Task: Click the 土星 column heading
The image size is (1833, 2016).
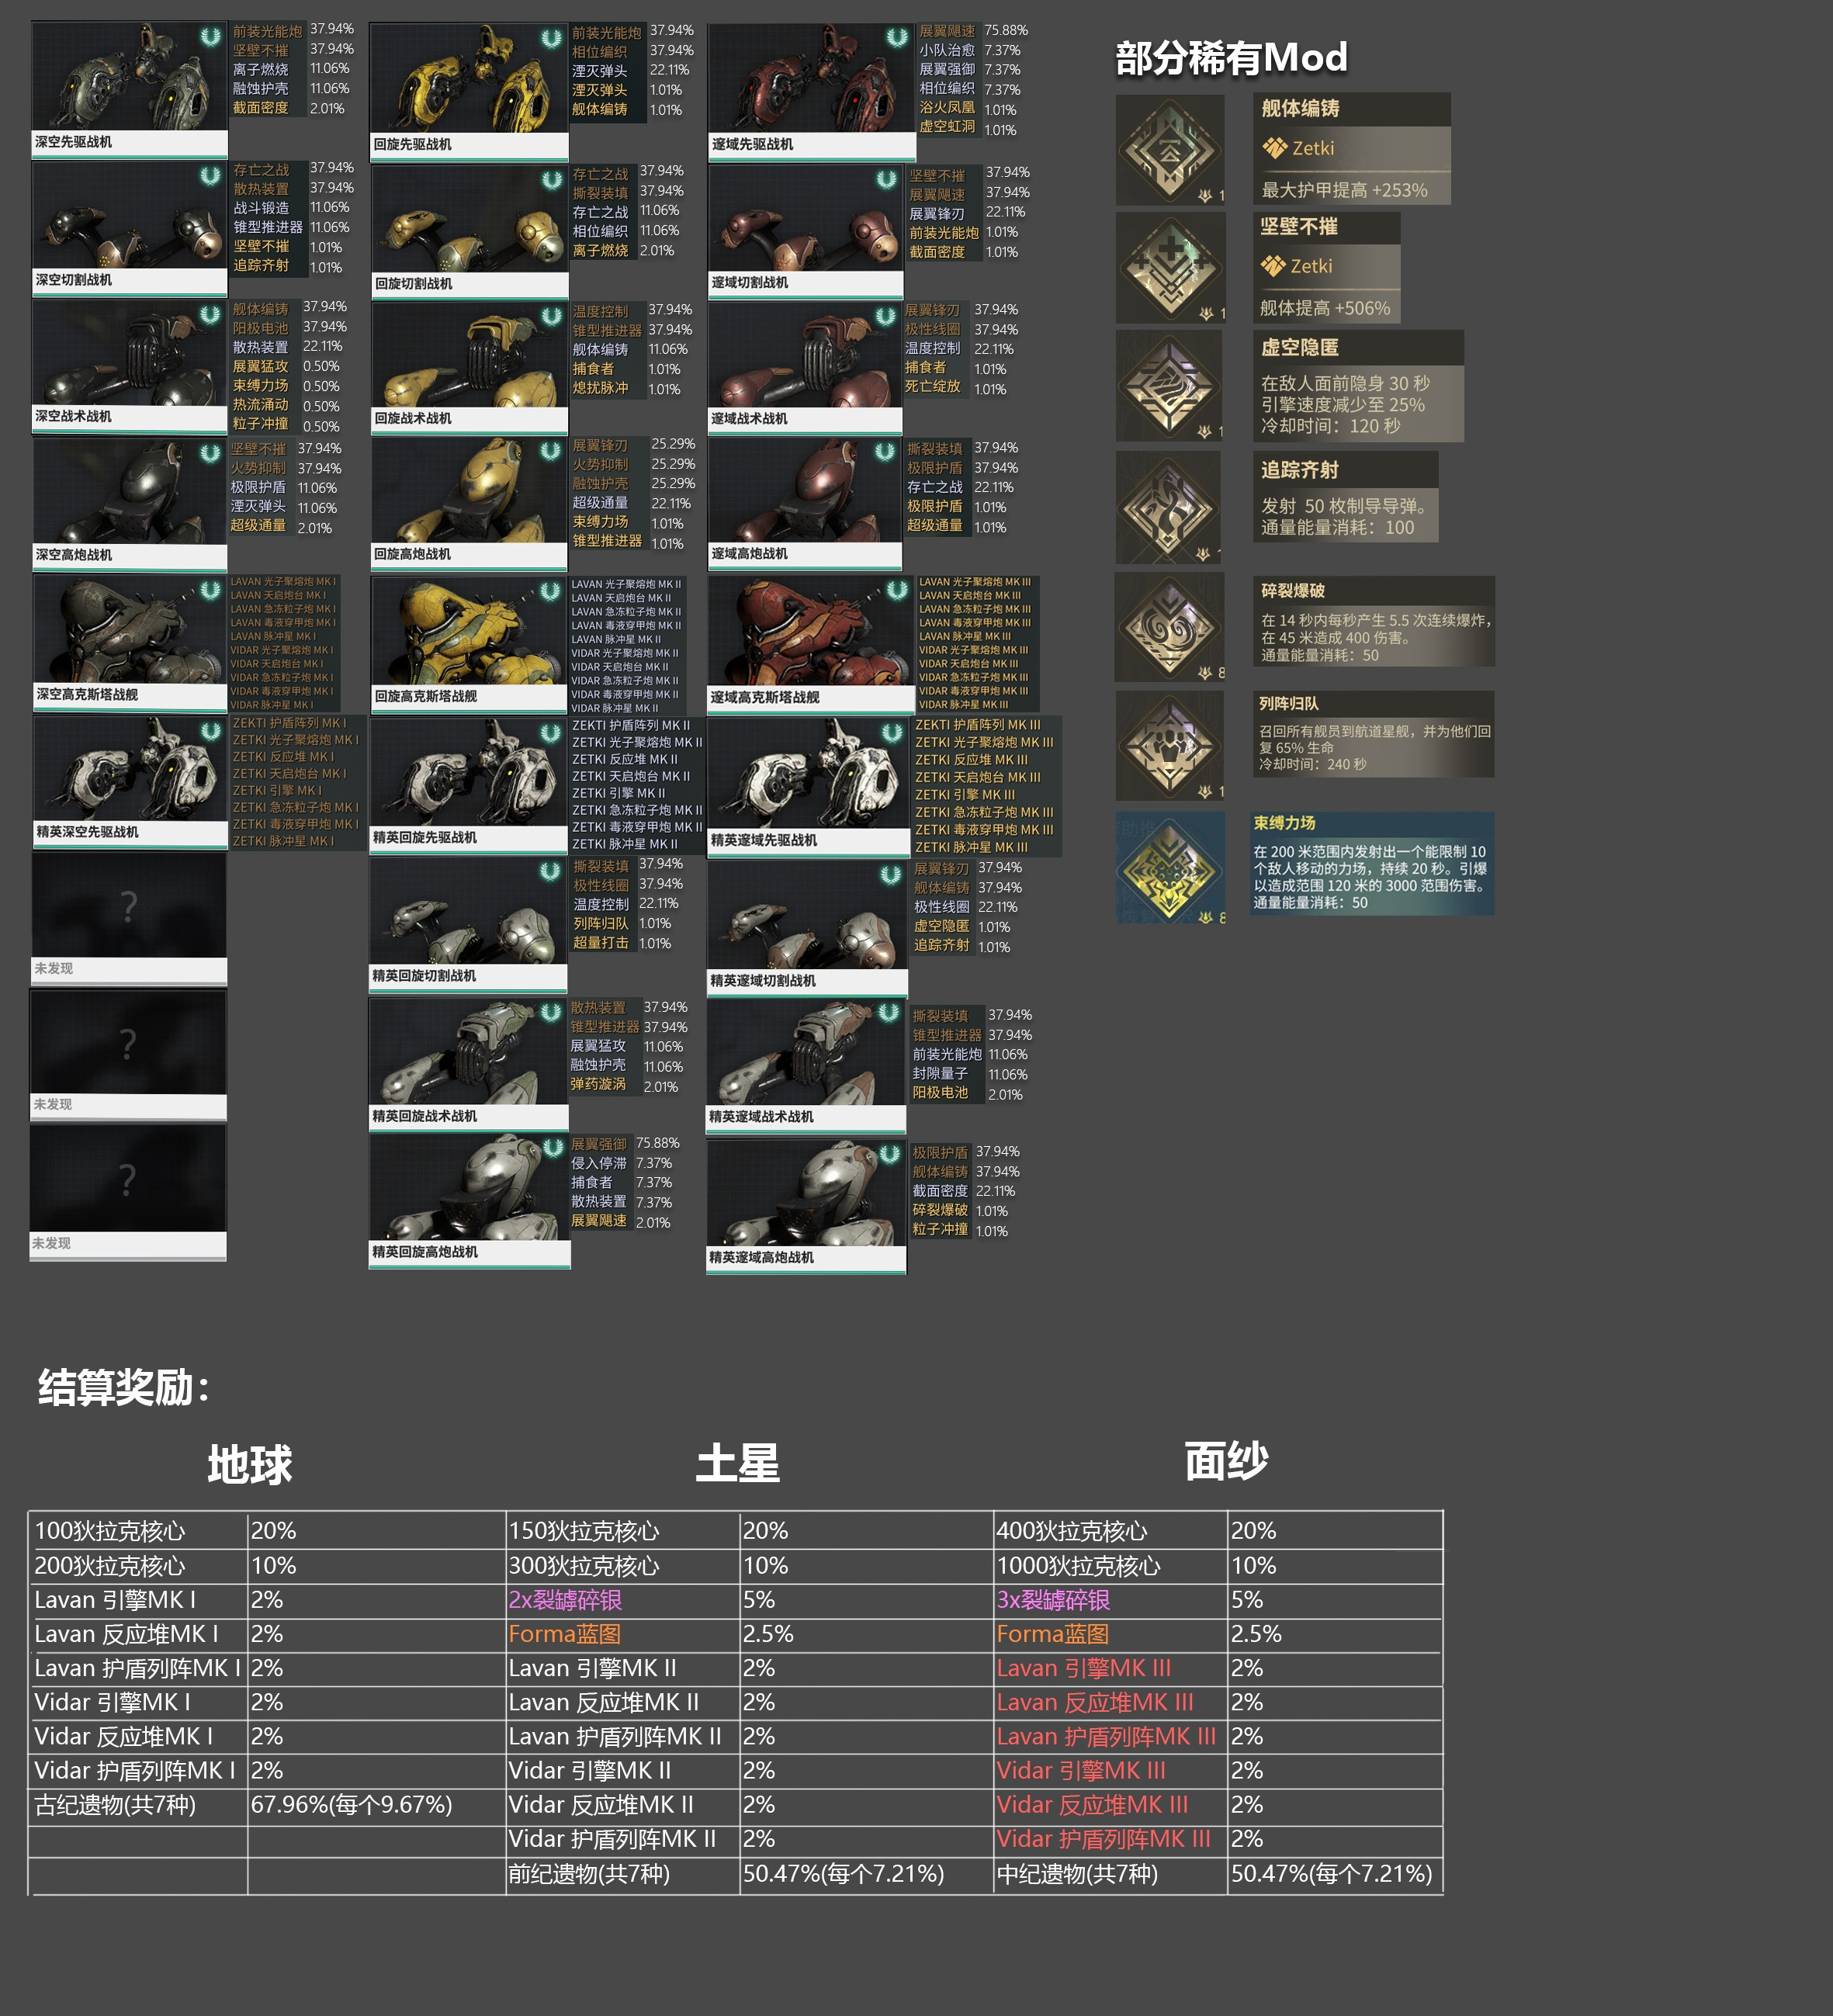Action: pyautogui.click(x=738, y=1463)
